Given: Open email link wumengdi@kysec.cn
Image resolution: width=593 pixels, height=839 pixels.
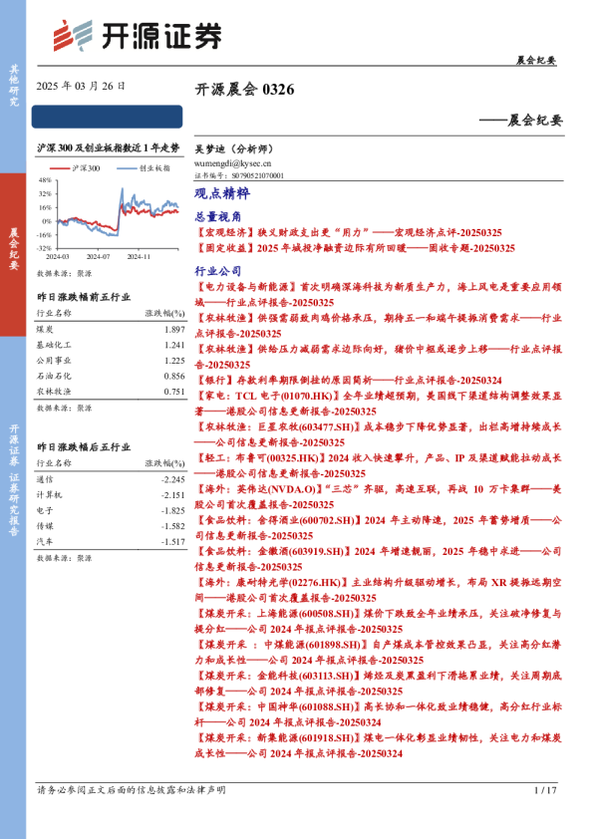Looking at the screenshot, I should point(233,163).
